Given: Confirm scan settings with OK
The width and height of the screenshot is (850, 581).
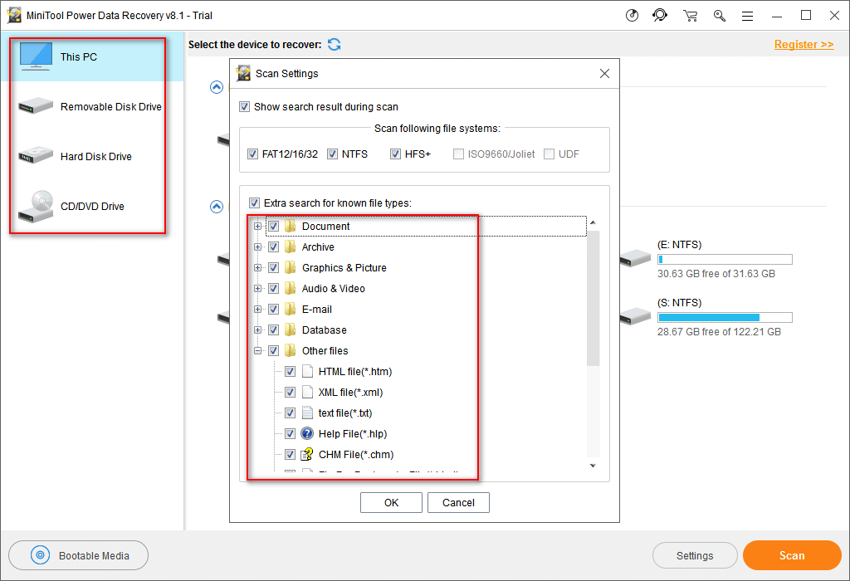Looking at the screenshot, I should 391,502.
